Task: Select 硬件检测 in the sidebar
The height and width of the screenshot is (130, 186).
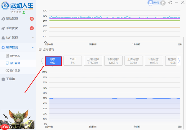Action: pyautogui.click(x=18, y=47)
